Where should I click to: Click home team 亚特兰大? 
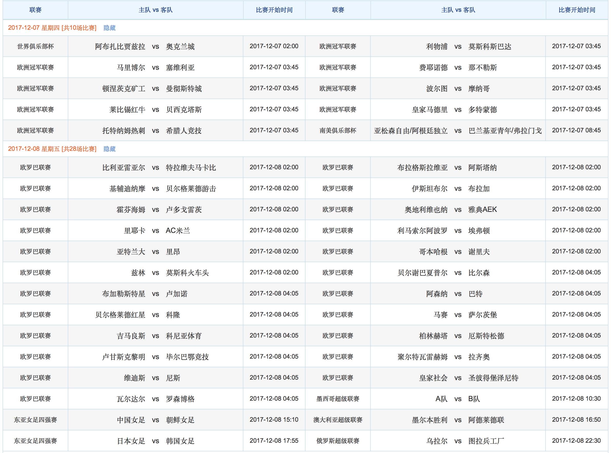[x=131, y=252]
